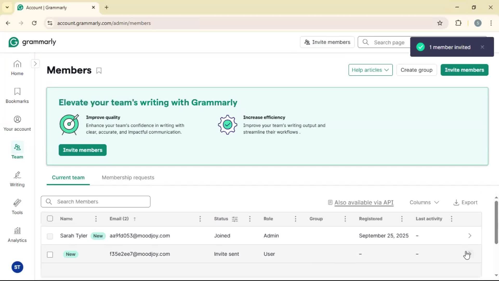
Task: Select all members with header checkbox
Action: [50, 219]
